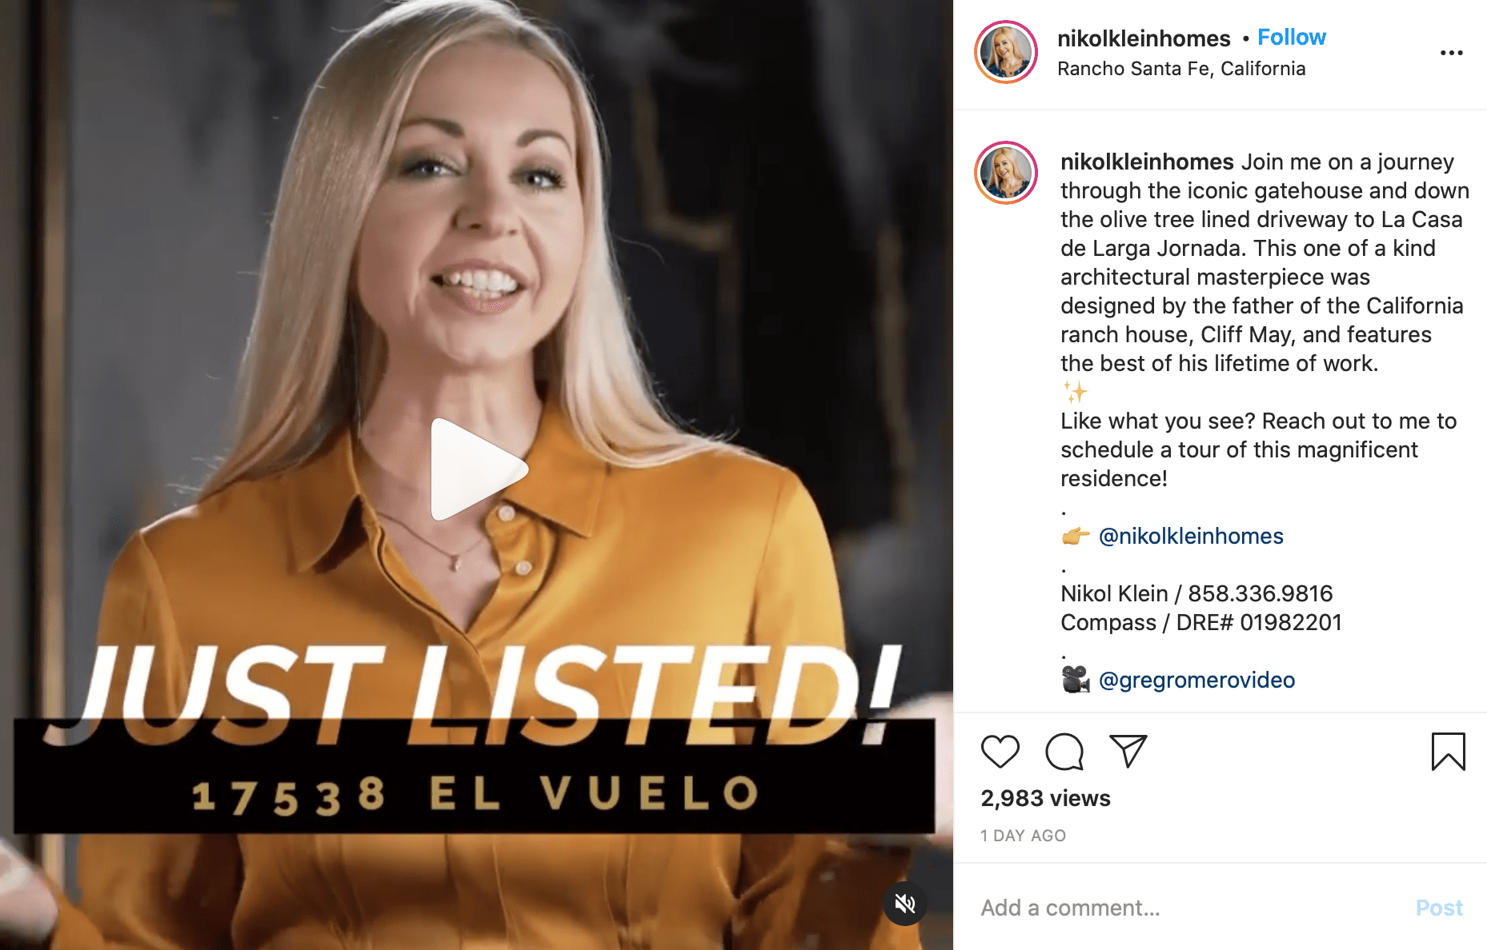Open caption author username nikolkleinhomes
This screenshot has height=950, width=1487.
[1147, 162]
